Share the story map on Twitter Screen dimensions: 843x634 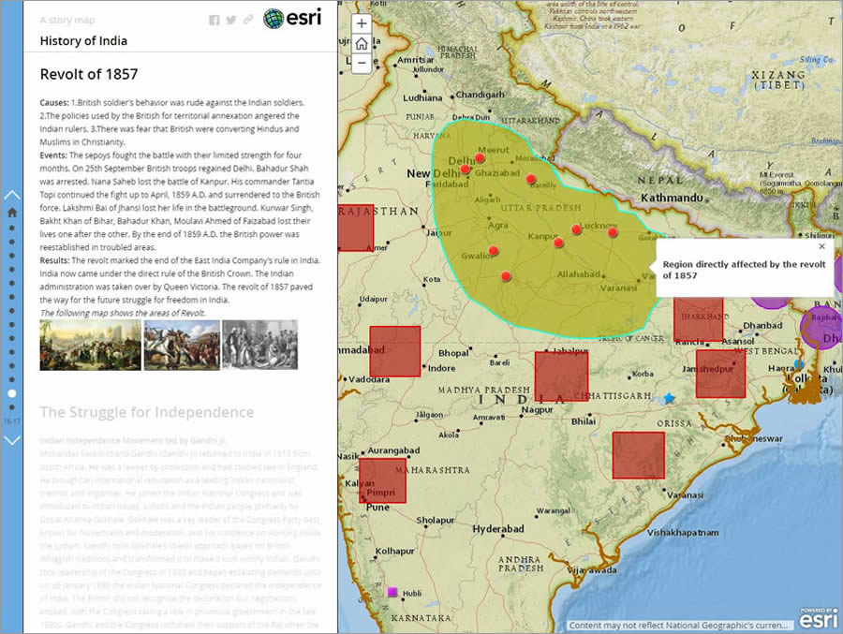pyautogui.click(x=231, y=21)
